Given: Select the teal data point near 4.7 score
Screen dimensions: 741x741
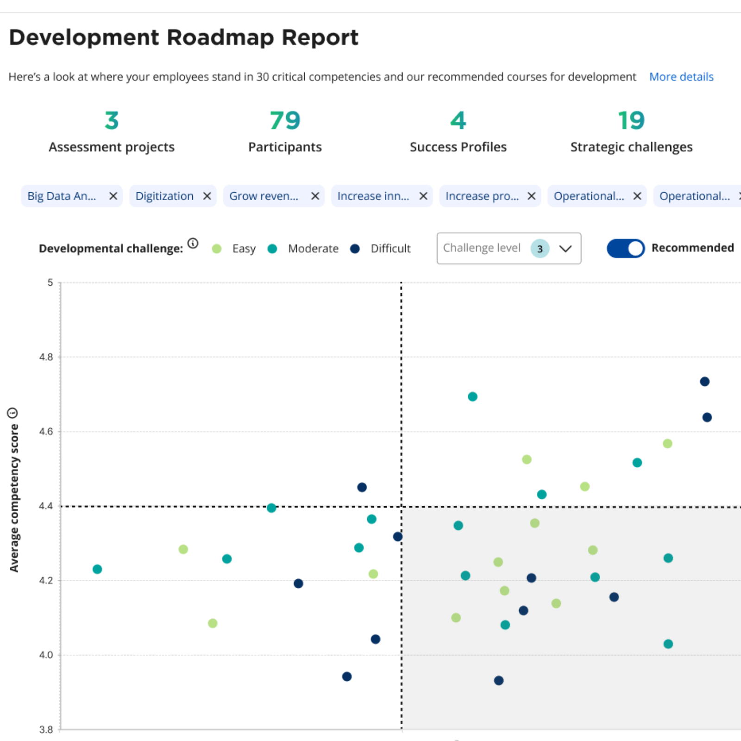Looking at the screenshot, I should point(472,397).
